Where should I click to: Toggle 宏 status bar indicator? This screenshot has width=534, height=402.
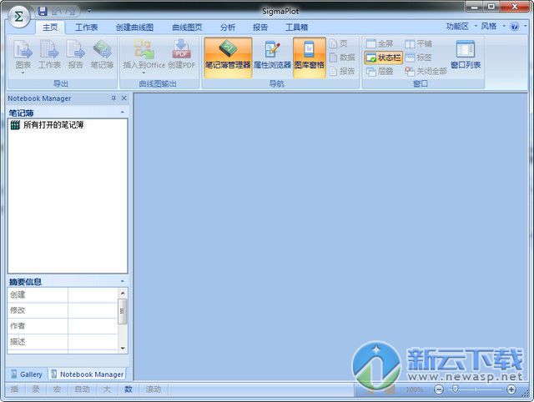(57, 389)
